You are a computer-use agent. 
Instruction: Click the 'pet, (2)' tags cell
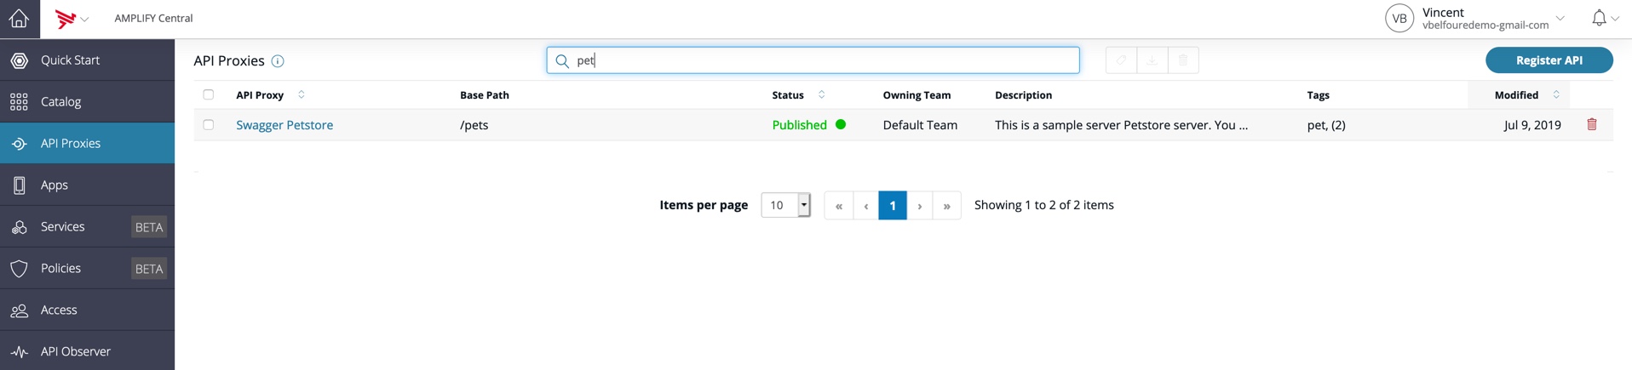pos(1326,125)
